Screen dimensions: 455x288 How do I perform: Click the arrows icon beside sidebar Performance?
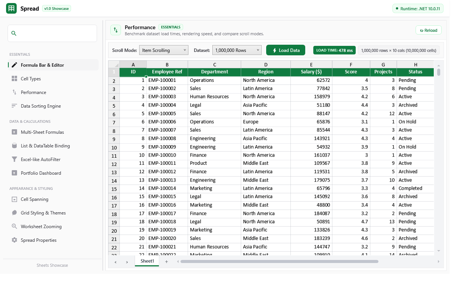[14, 92]
